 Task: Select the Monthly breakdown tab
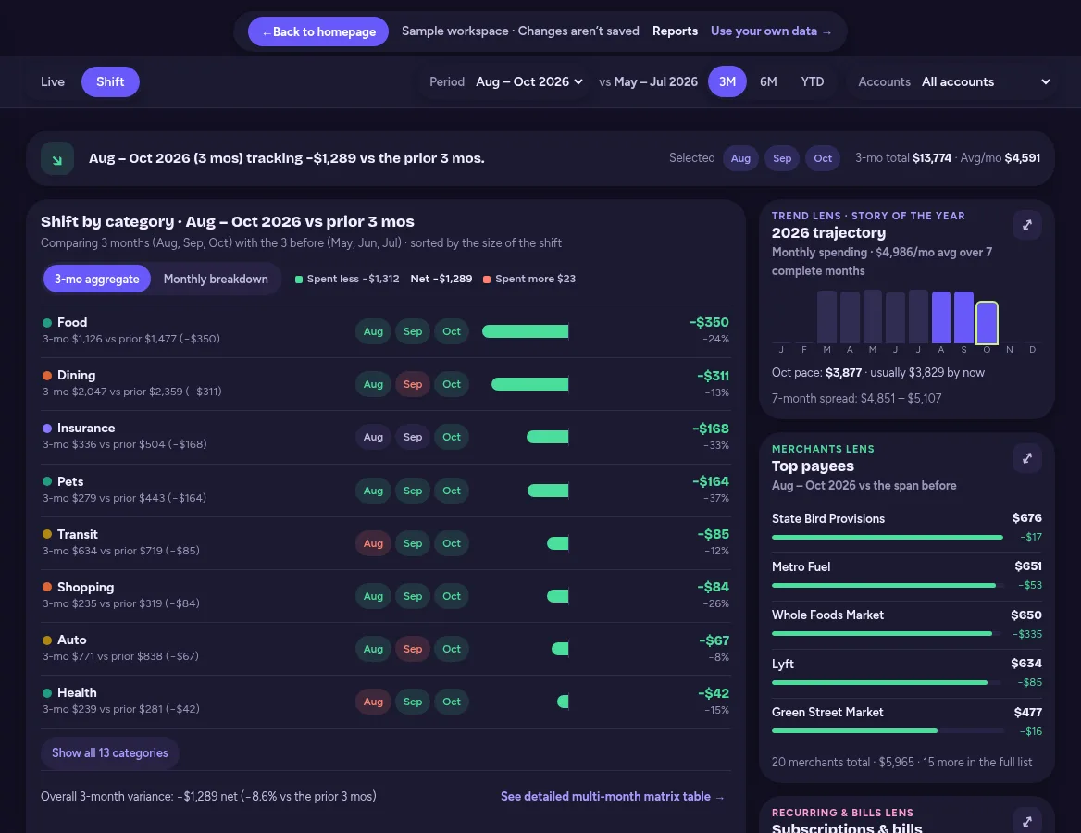coord(216,280)
